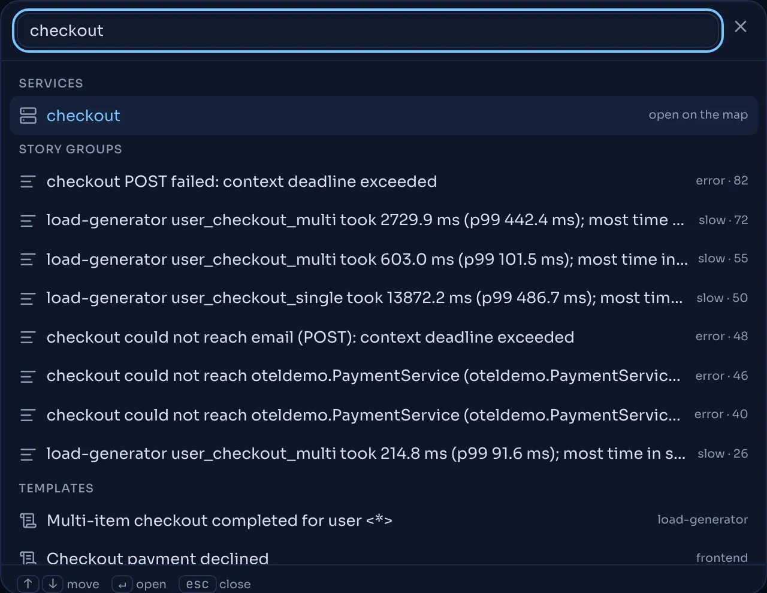Click the story icon for "checkout POST failed"

click(28, 181)
